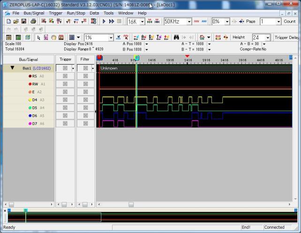The width and height of the screenshot is (301, 233).
Task: Select the Hand pan tool icon
Action: pos(54,38)
